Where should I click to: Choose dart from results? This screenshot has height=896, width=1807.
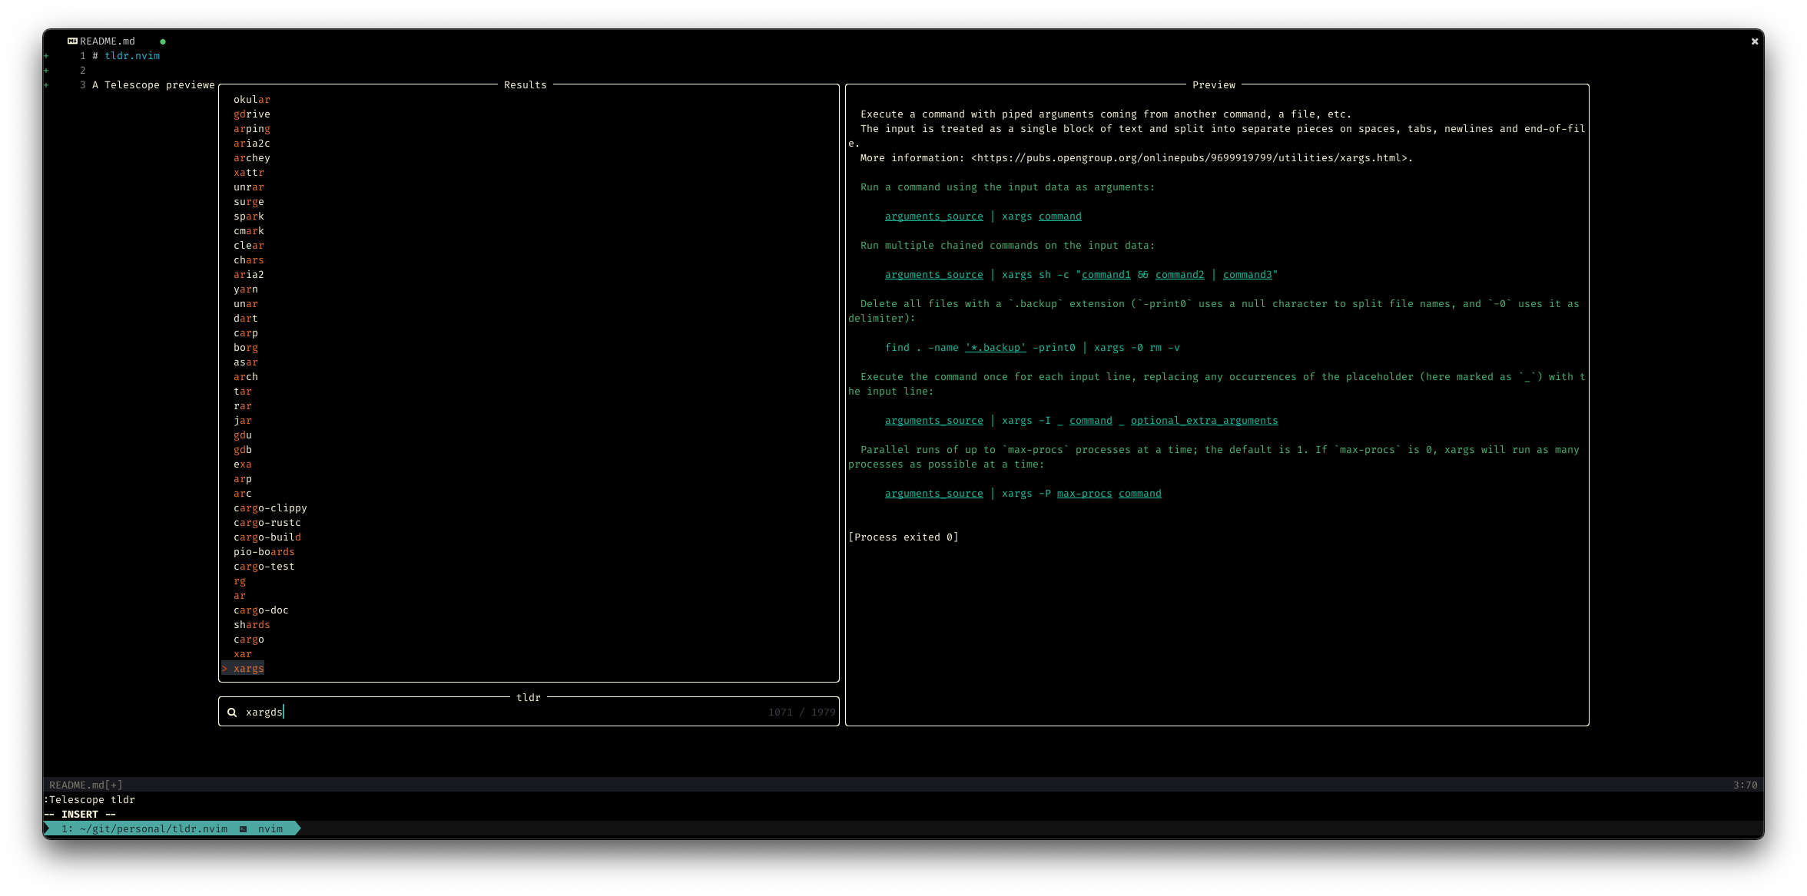click(x=246, y=319)
